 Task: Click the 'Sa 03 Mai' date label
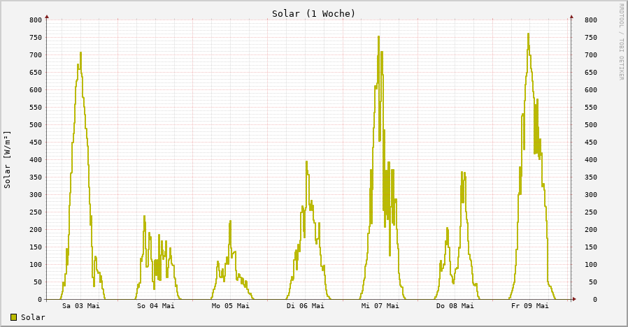[81, 306]
